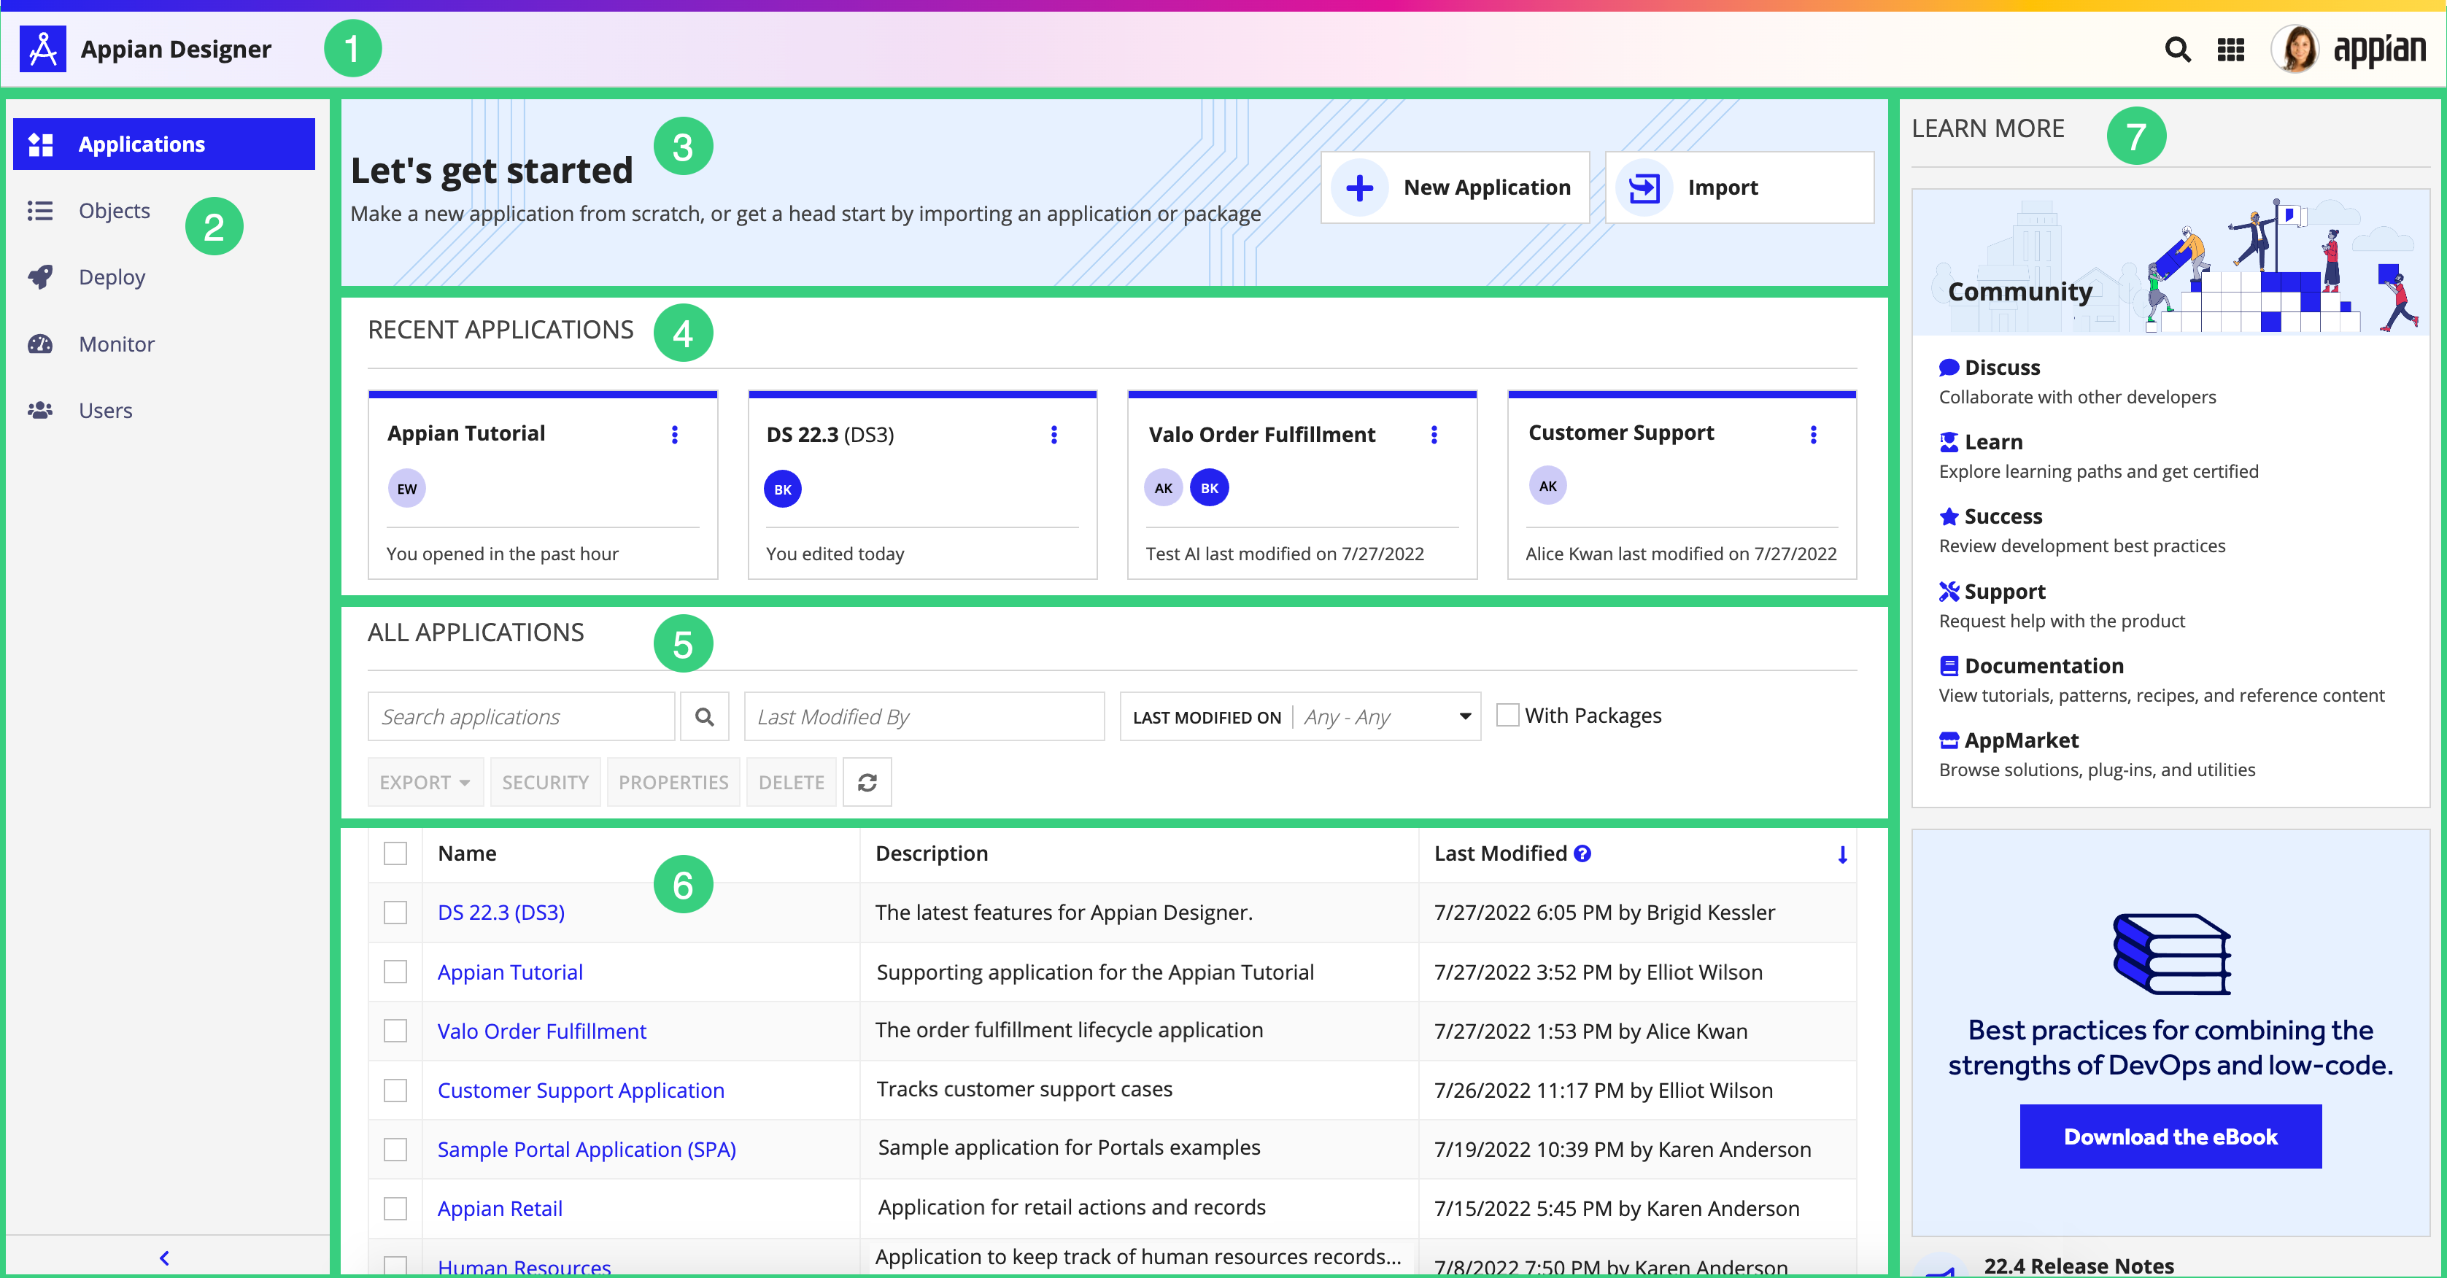Click the Community banner image
The image size is (2447, 1278).
(2170, 262)
